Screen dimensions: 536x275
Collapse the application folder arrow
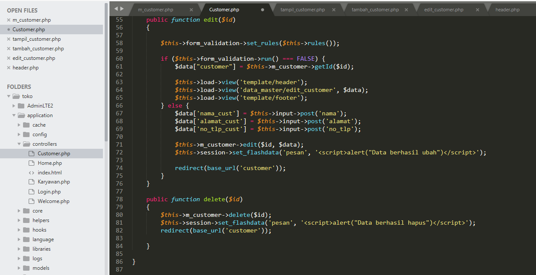14,115
